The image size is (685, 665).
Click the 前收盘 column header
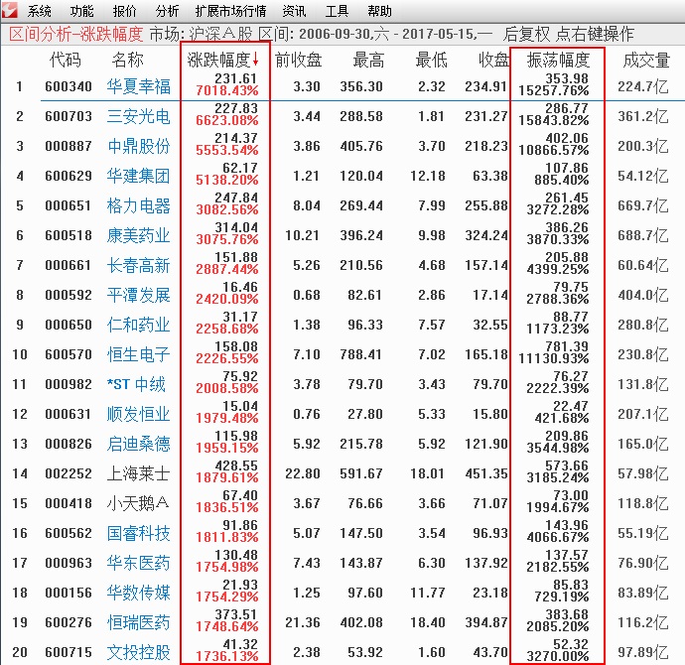(x=299, y=61)
